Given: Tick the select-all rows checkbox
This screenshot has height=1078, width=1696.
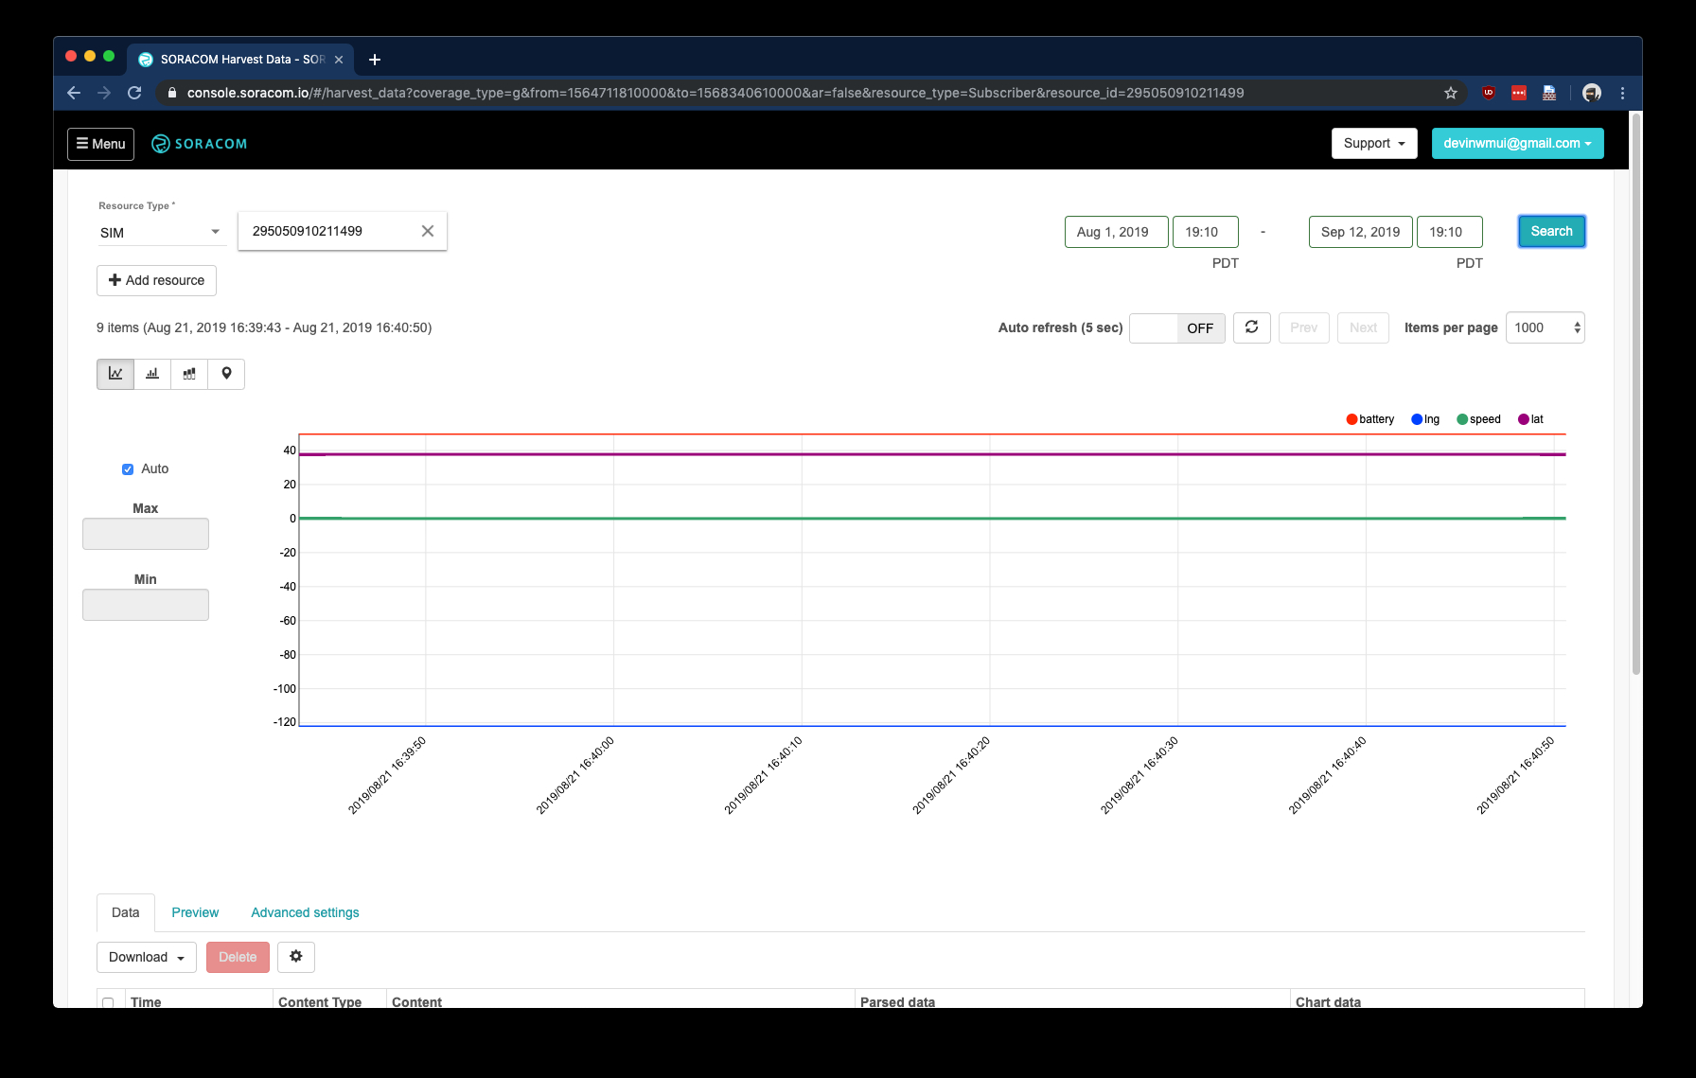Looking at the screenshot, I should click(108, 1002).
